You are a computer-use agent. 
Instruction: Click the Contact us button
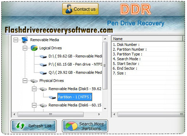(80, 9)
